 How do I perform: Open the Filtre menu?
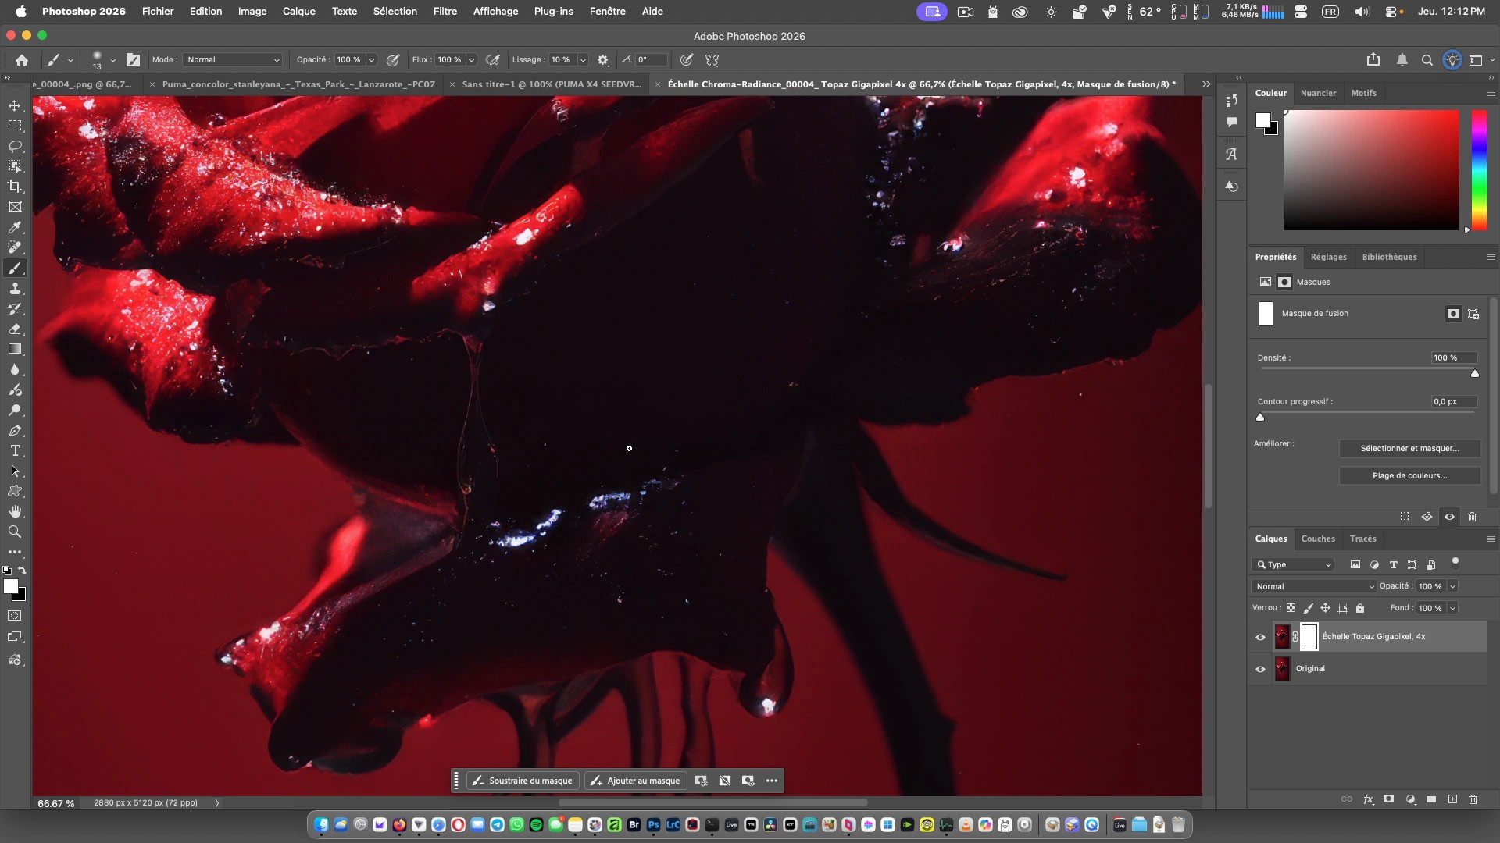[x=445, y=11]
